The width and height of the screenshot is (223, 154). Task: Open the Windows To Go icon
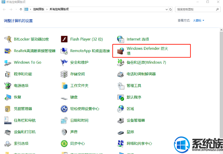[8, 63]
